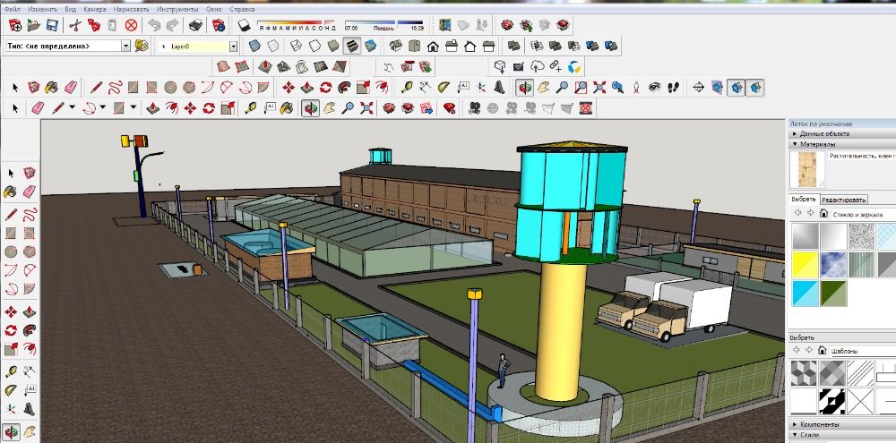Open the 'Стекло и зеркала' materials list
Viewport: 896px width, 443px height.
coord(863,214)
